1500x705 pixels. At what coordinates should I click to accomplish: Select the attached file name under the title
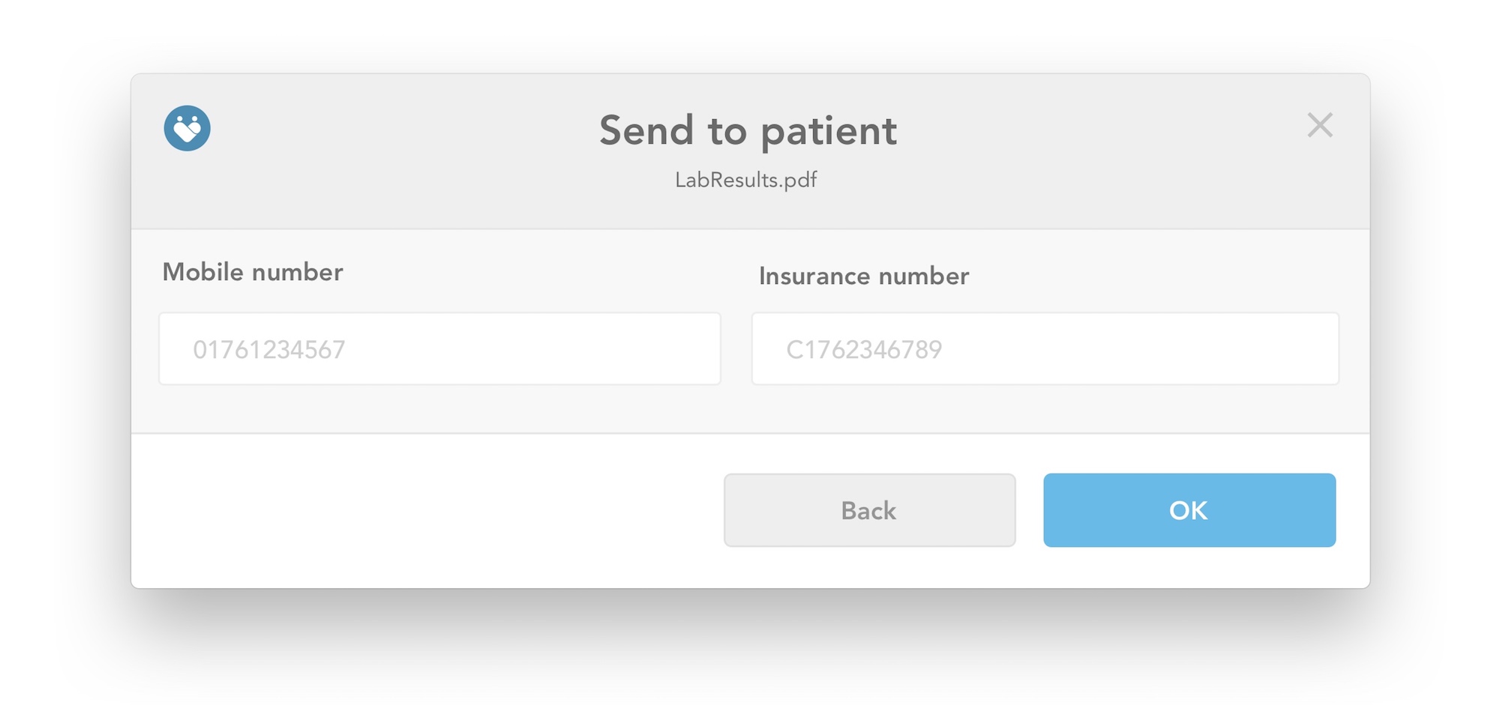pyautogui.click(x=745, y=180)
